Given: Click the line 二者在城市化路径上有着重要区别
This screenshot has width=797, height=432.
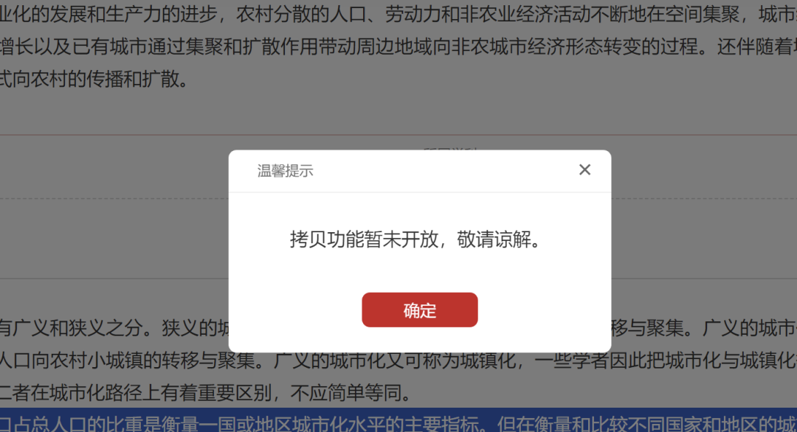Looking at the screenshot, I should point(204,392).
